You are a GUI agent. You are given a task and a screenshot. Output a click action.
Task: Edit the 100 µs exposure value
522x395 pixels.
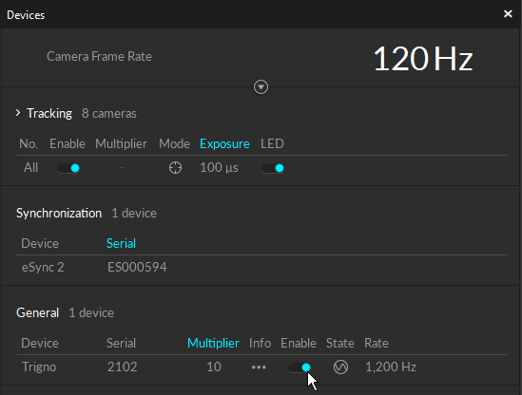click(219, 167)
